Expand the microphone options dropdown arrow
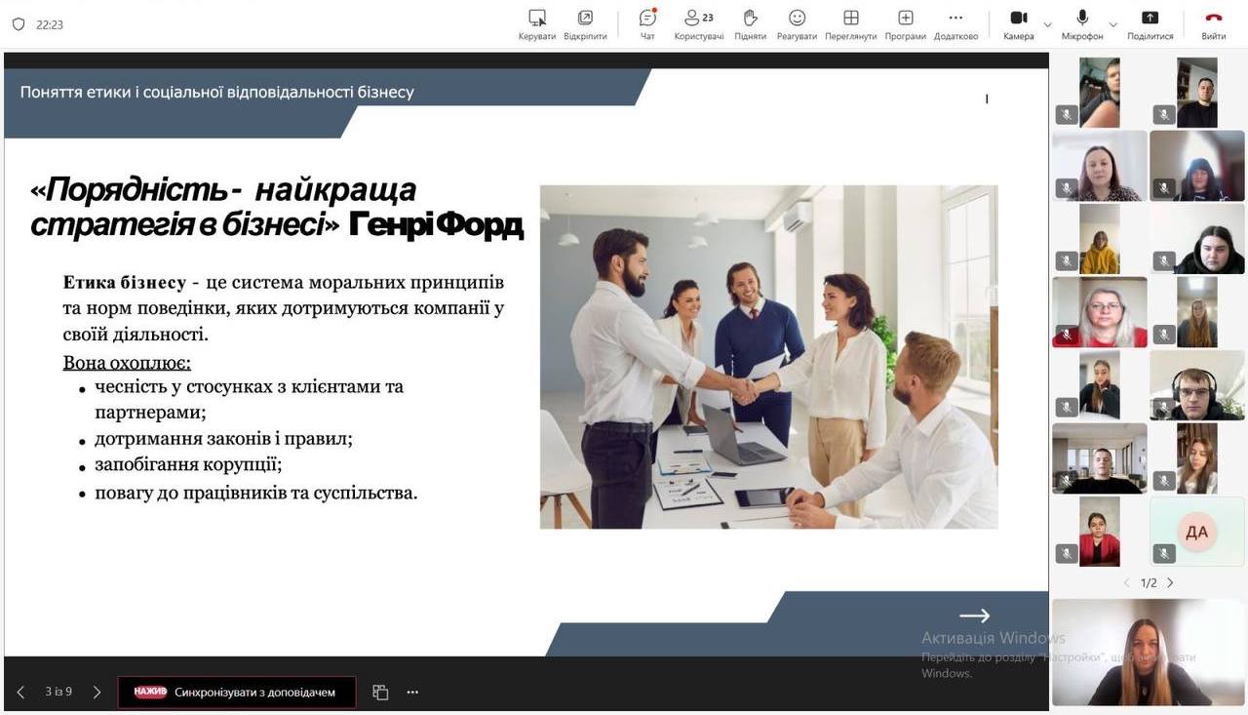This screenshot has height=715, width=1248. point(1113,24)
